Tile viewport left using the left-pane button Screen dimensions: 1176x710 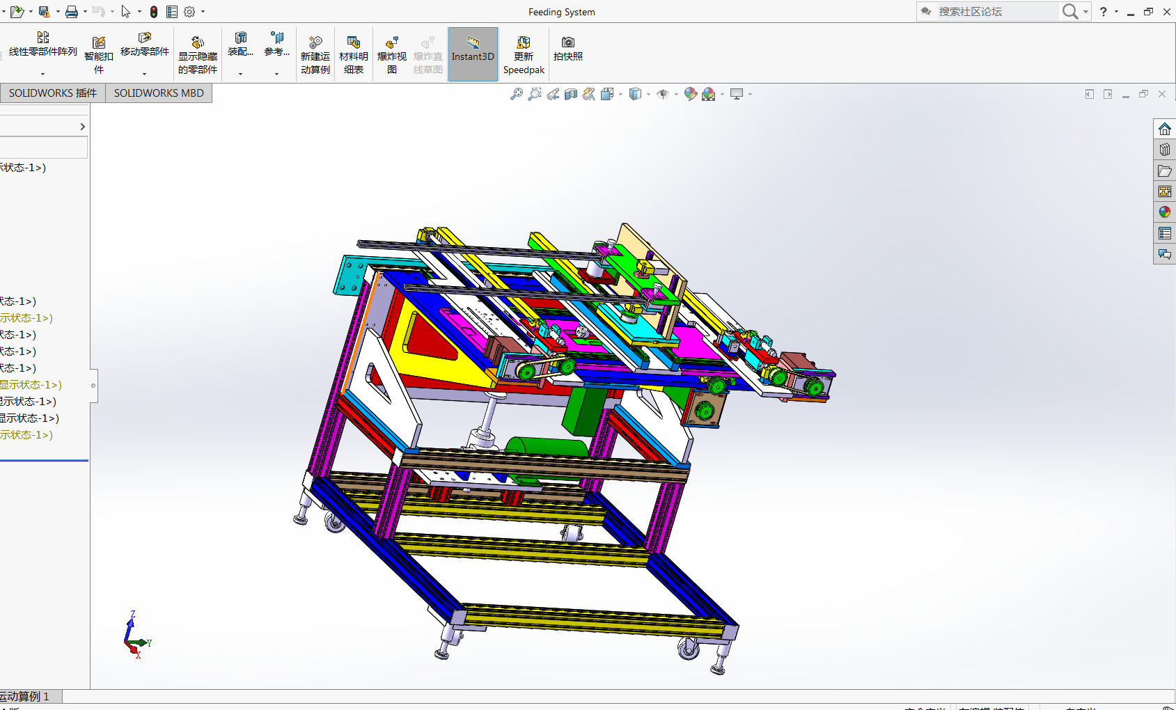click(1090, 94)
